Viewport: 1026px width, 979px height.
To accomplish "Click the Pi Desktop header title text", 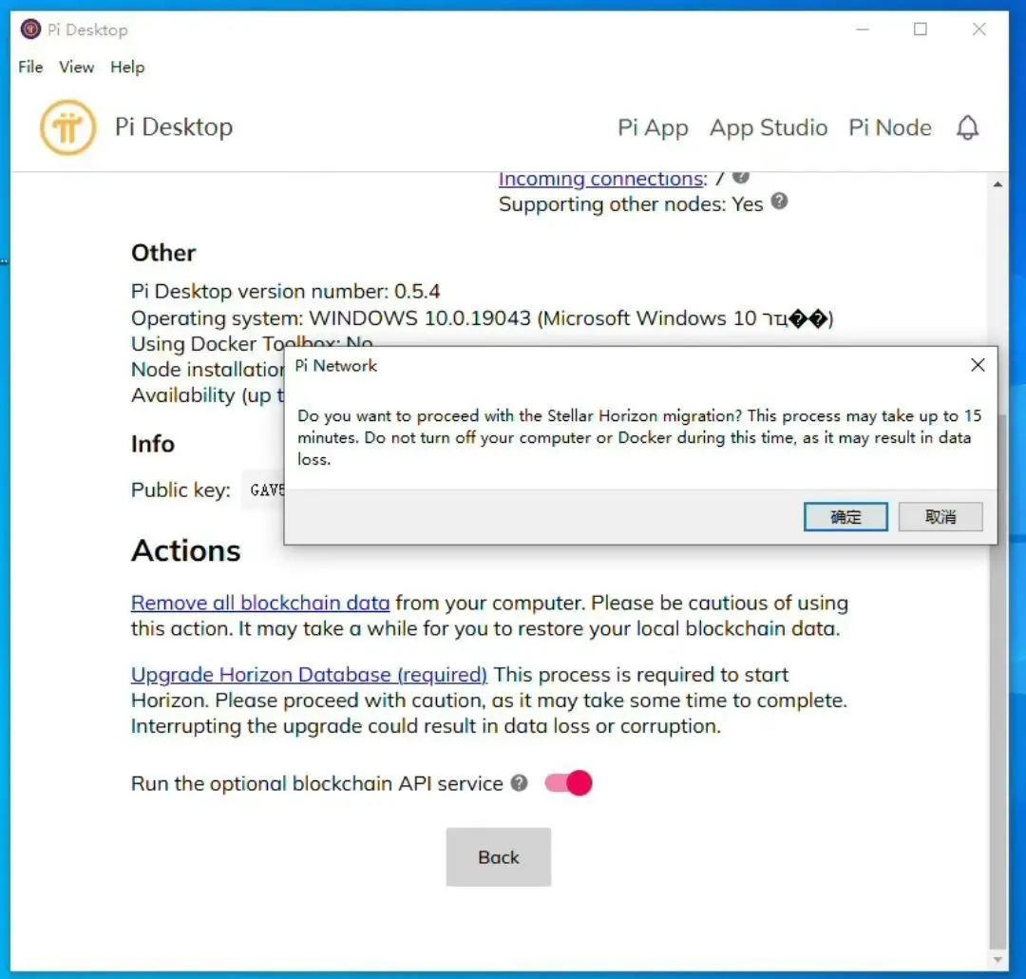I will 174,127.
